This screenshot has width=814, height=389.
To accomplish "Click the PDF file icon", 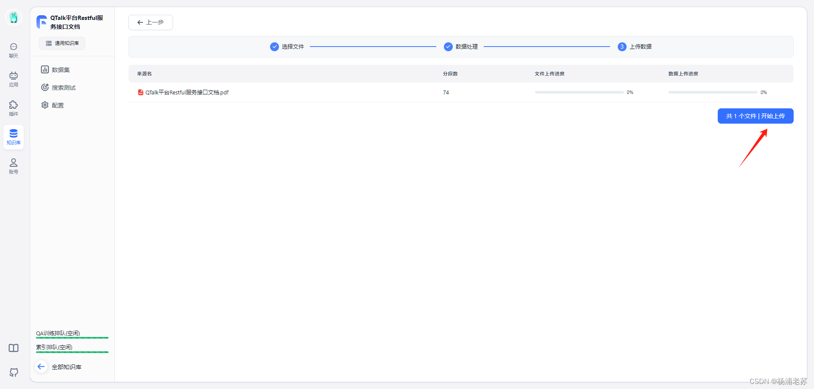I will pyautogui.click(x=141, y=92).
